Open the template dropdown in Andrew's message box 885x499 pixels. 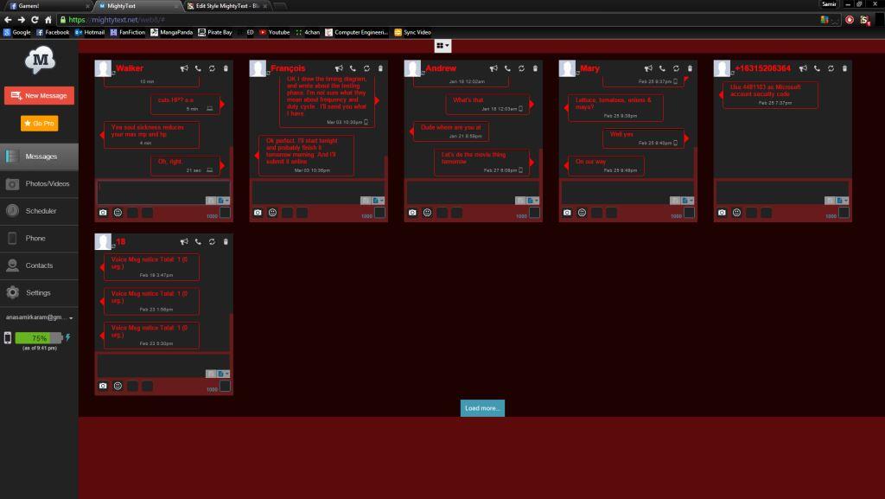click(532, 201)
